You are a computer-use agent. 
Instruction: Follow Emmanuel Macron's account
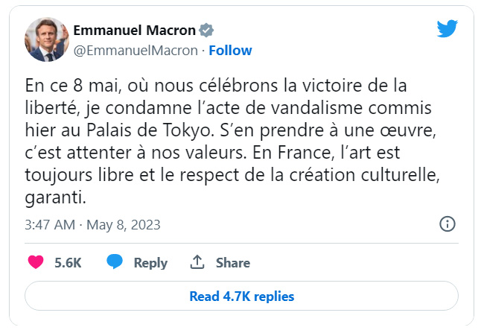tap(230, 51)
